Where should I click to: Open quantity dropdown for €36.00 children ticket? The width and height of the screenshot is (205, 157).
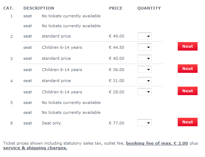[x=144, y=70]
